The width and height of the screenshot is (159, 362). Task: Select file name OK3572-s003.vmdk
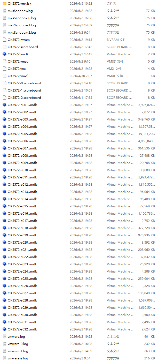pos(22,119)
